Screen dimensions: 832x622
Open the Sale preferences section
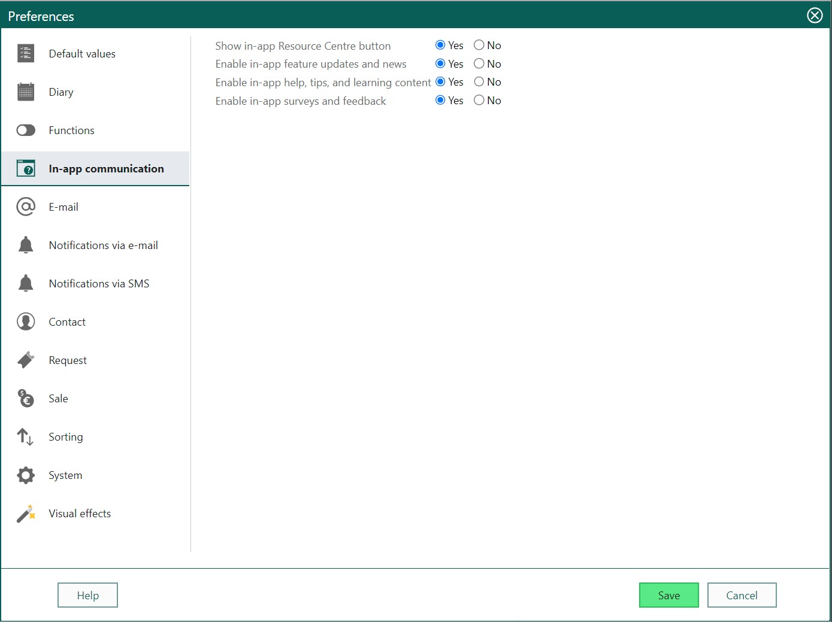(95, 399)
